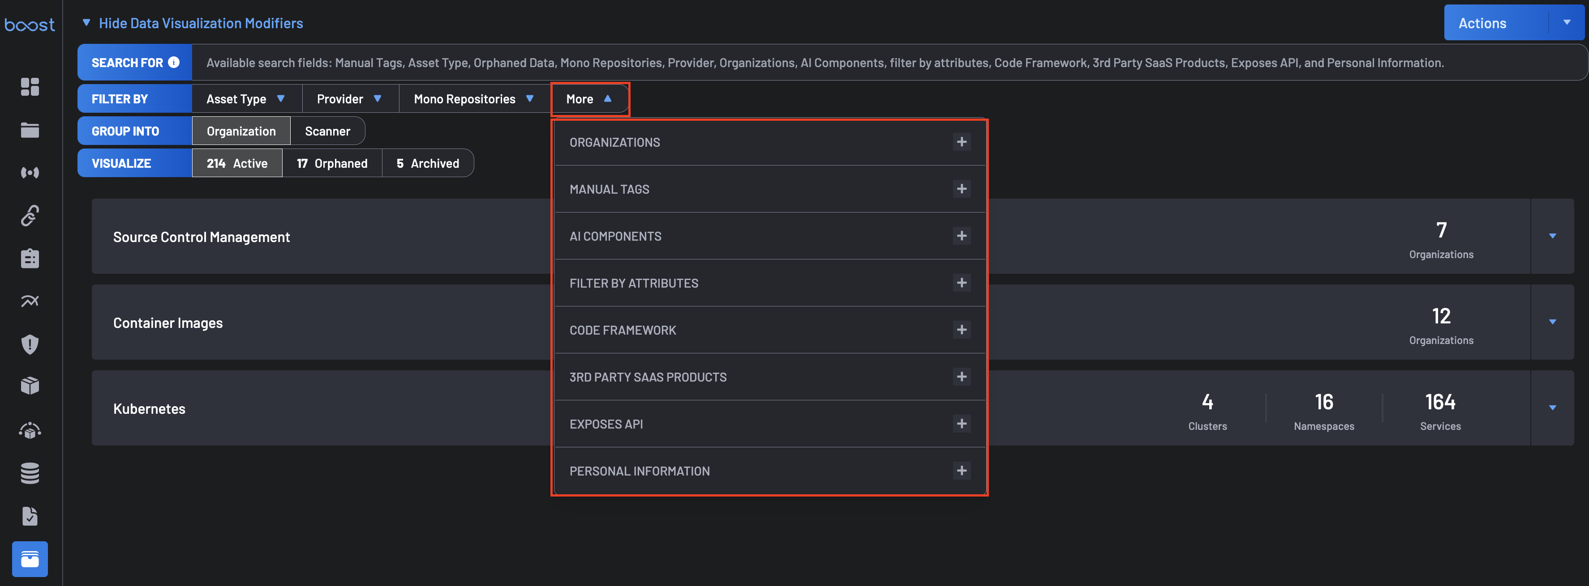Add the AI Components filter
1589x586 pixels.
tap(961, 236)
